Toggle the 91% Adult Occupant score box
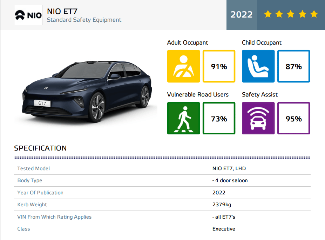Screen dimensions: 325x240 (219, 66)
